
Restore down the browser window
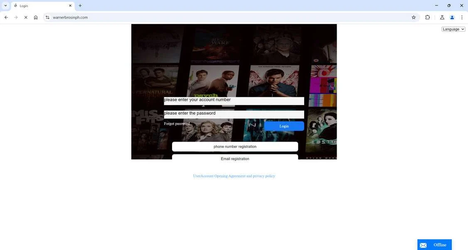coord(449,6)
